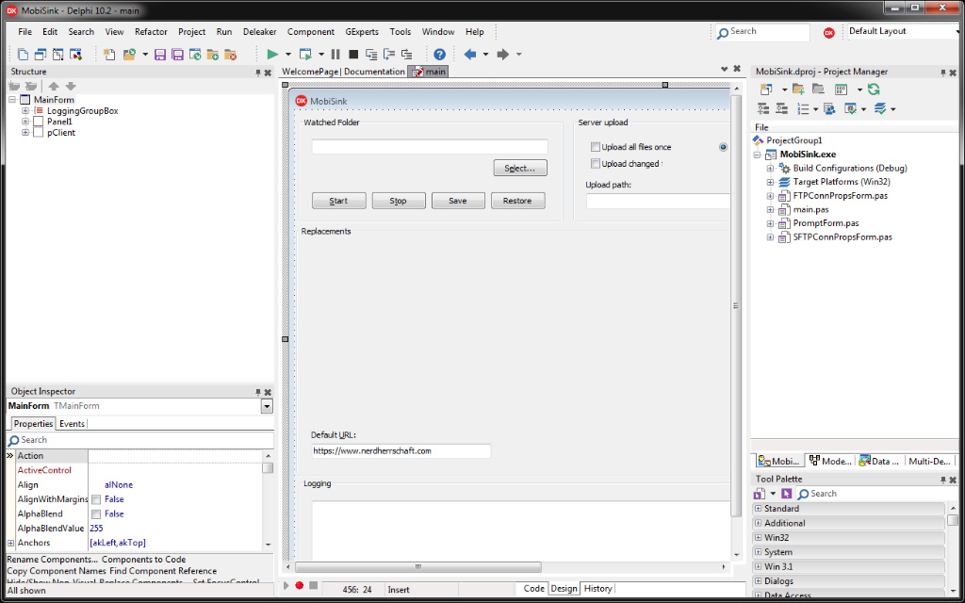Click Expand All icon in Project Manager
The image size is (965, 603).
coord(763,109)
